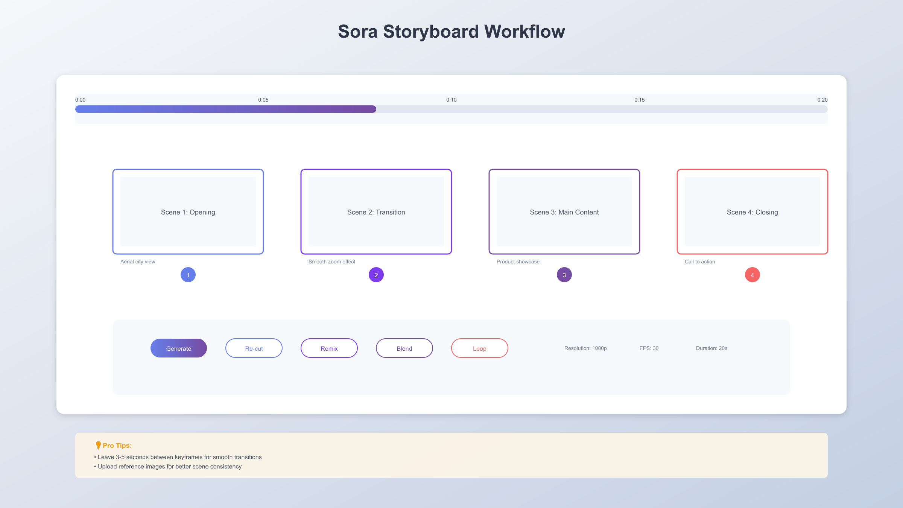Select the tip about 3-5 seconds between keyframes
This screenshot has height=508, width=903.
point(178,457)
